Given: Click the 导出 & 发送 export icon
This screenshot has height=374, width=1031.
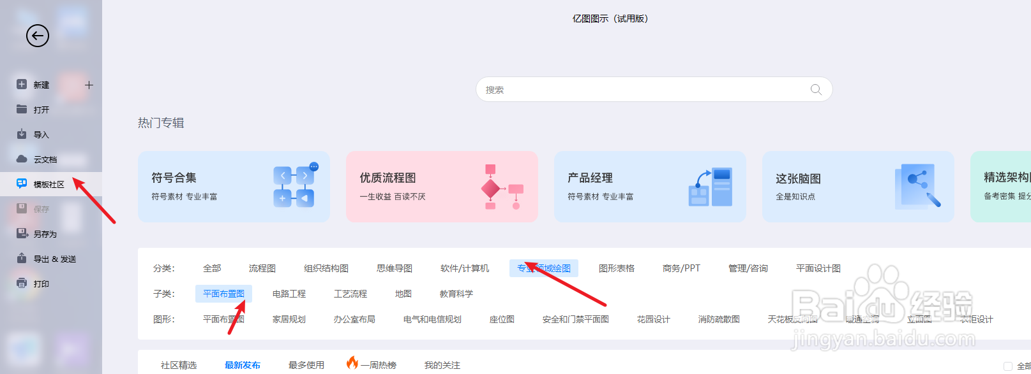Looking at the screenshot, I should coord(22,258).
